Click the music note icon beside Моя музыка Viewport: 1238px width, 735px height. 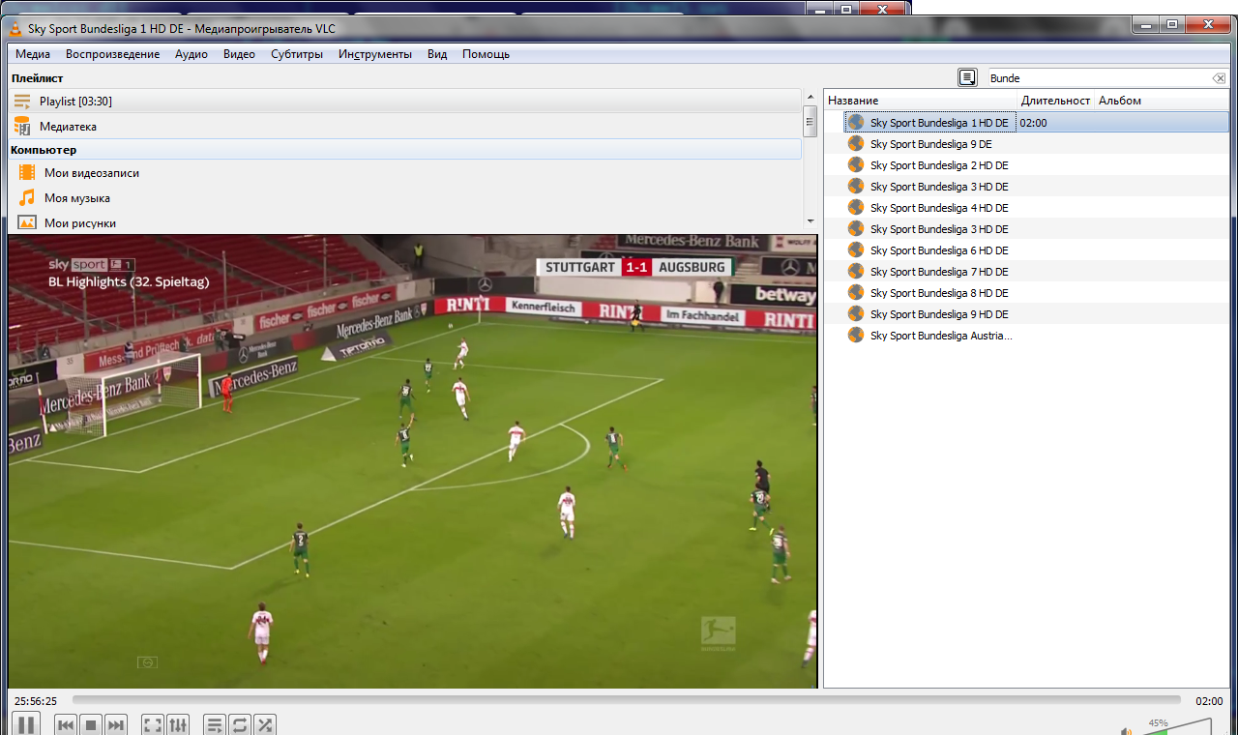27,198
